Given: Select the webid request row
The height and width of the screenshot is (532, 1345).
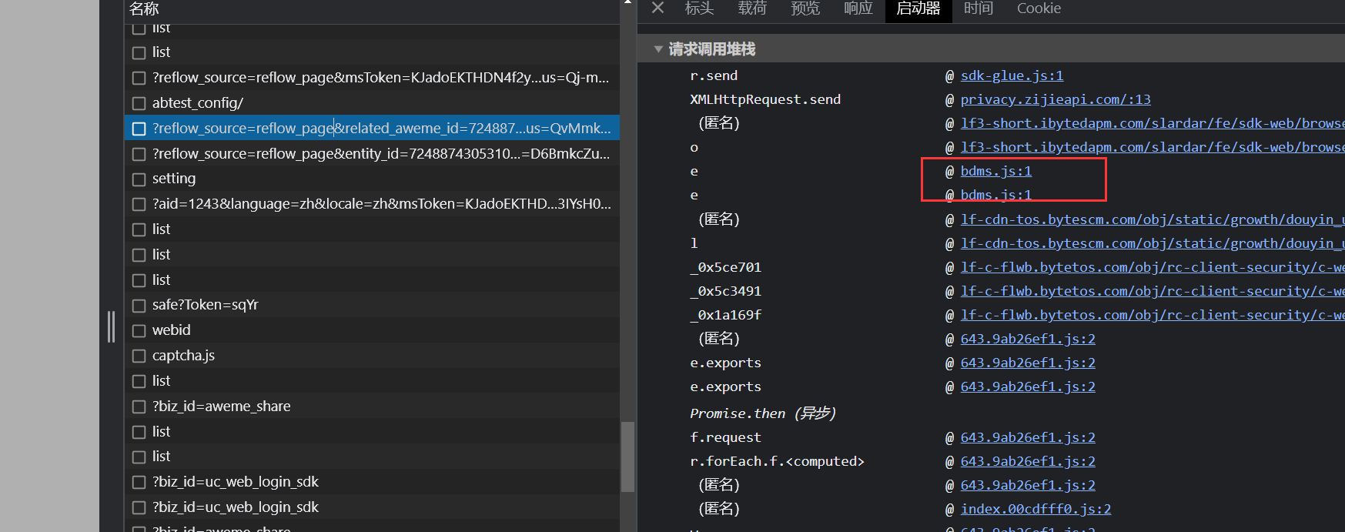Looking at the screenshot, I should click(372, 330).
